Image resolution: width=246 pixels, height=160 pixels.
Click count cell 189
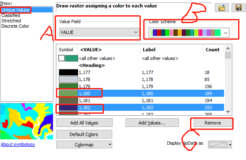(x=208, y=93)
